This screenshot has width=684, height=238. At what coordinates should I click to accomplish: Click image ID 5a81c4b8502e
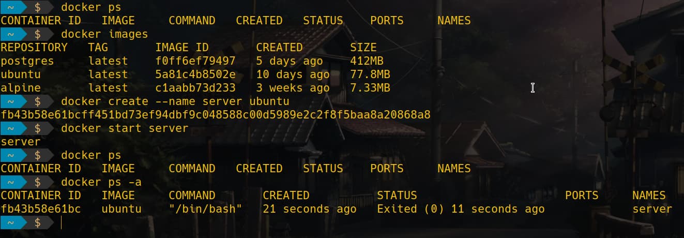(x=195, y=75)
